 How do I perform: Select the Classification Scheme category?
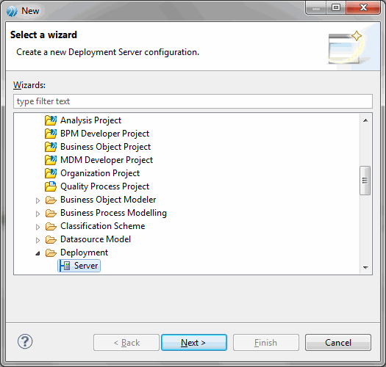(103, 226)
